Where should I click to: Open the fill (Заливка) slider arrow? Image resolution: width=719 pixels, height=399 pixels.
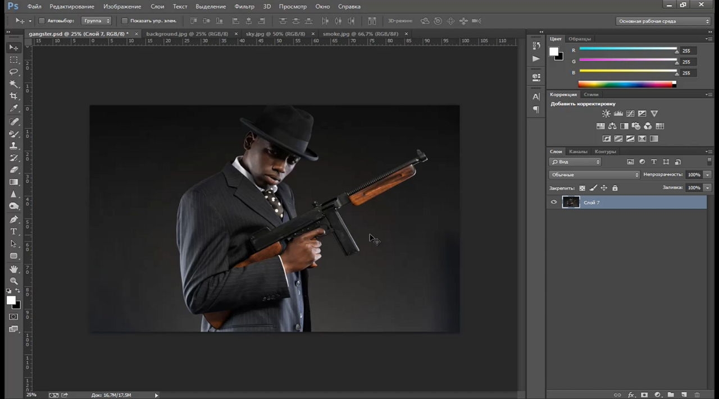pos(708,187)
